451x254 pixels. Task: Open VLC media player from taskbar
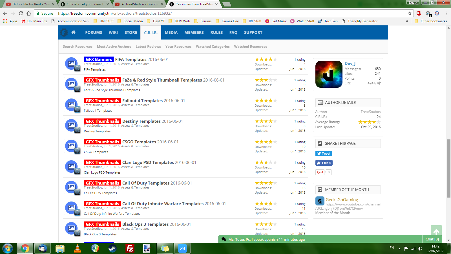pyautogui.click(x=77, y=248)
